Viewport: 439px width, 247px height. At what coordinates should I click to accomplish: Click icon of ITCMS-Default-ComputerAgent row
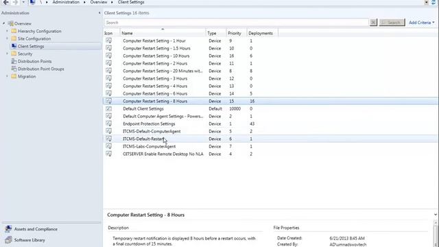tap(108, 131)
